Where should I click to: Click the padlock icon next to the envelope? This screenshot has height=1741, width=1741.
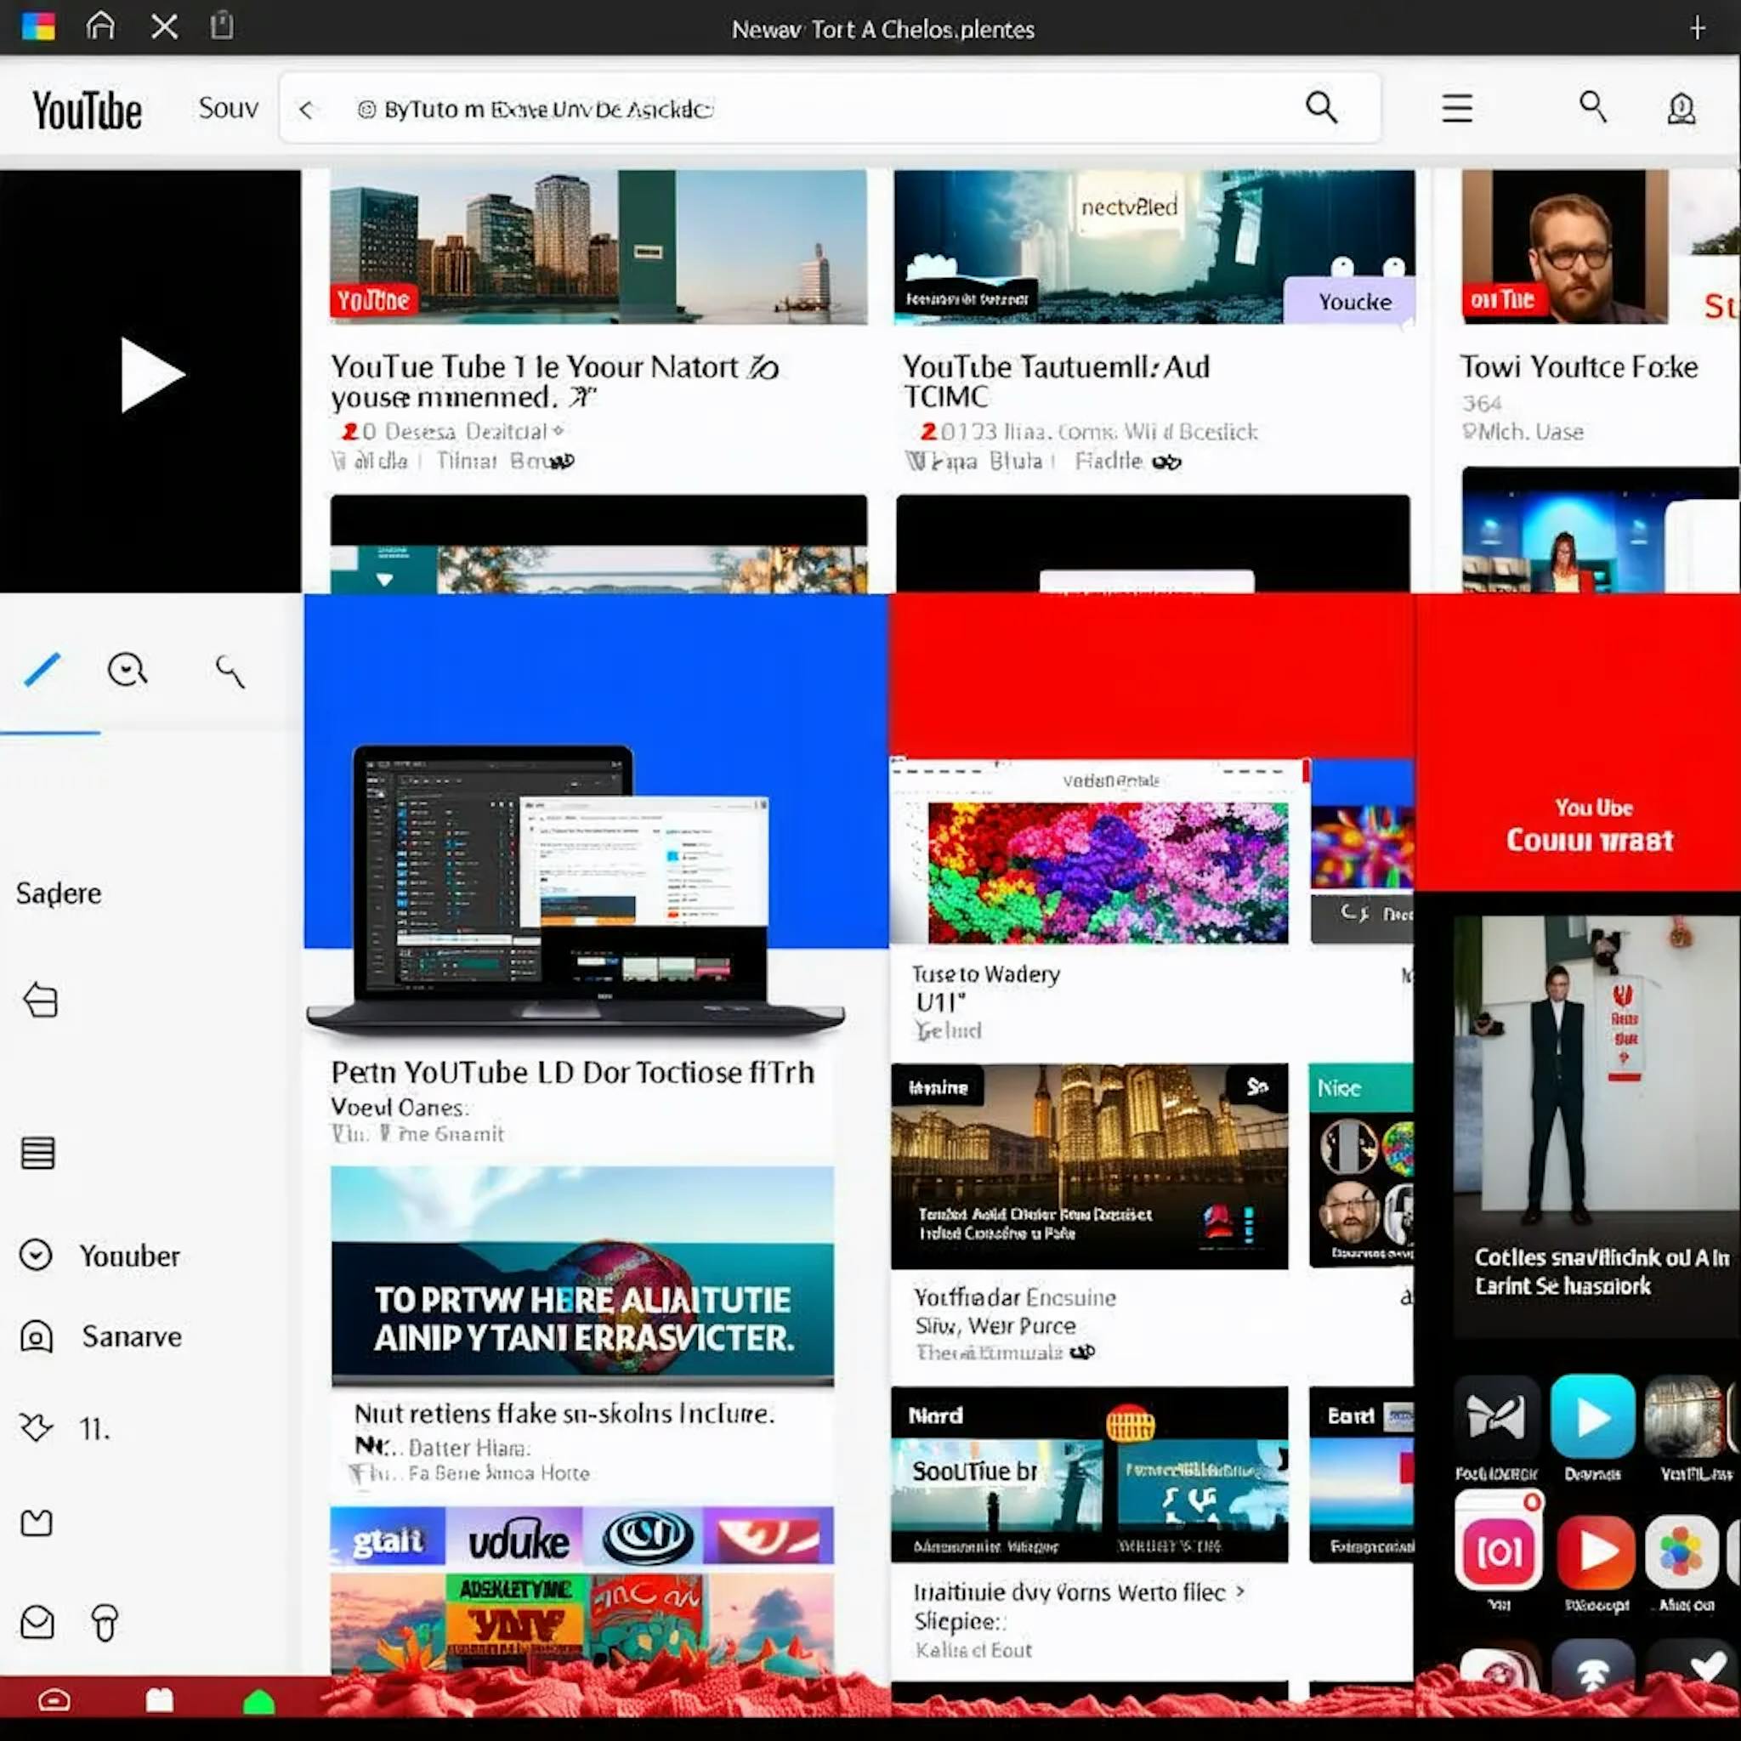(105, 1622)
